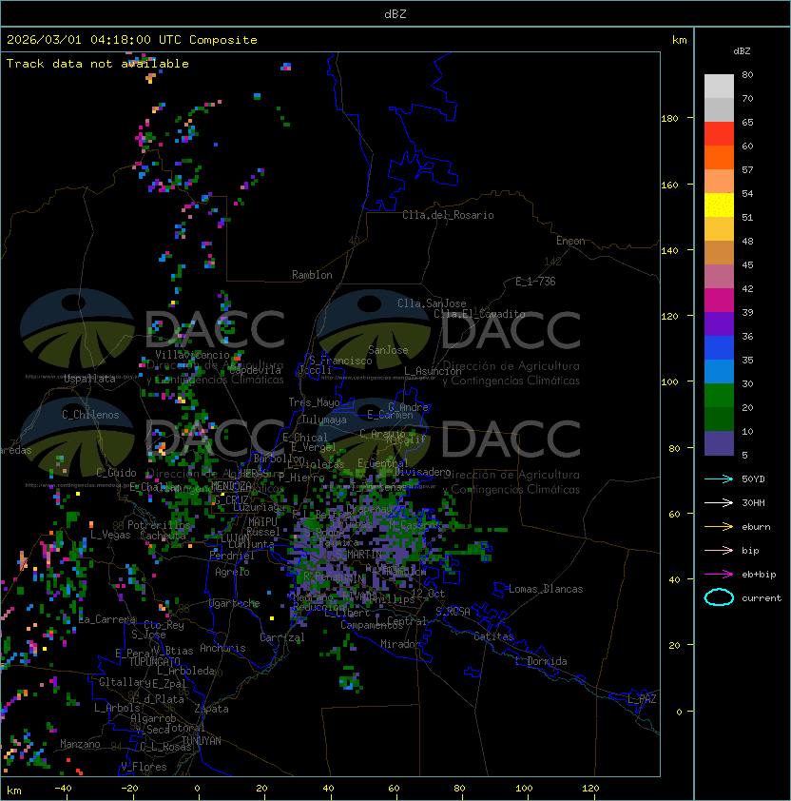Click the 'Catitas' map label
Viewport: 791px width, 801px height.
pyautogui.click(x=493, y=636)
